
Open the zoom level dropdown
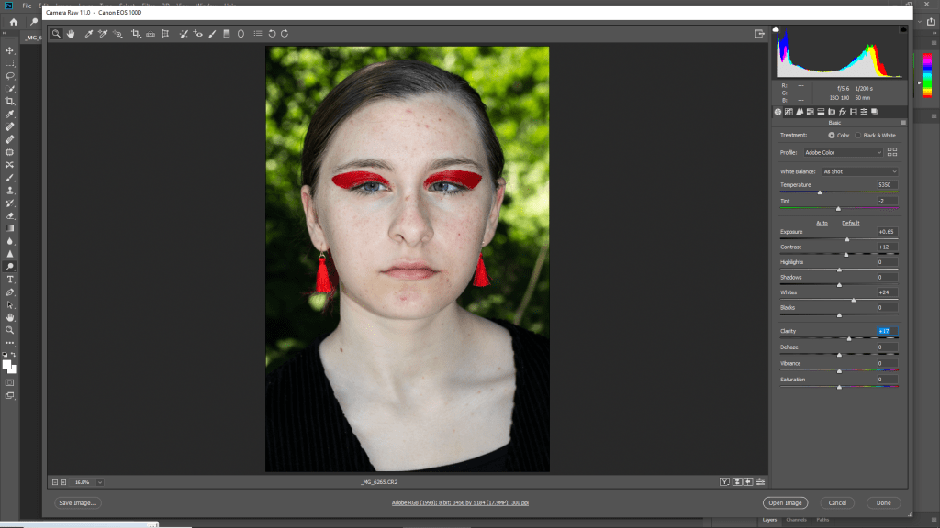[99, 481]
